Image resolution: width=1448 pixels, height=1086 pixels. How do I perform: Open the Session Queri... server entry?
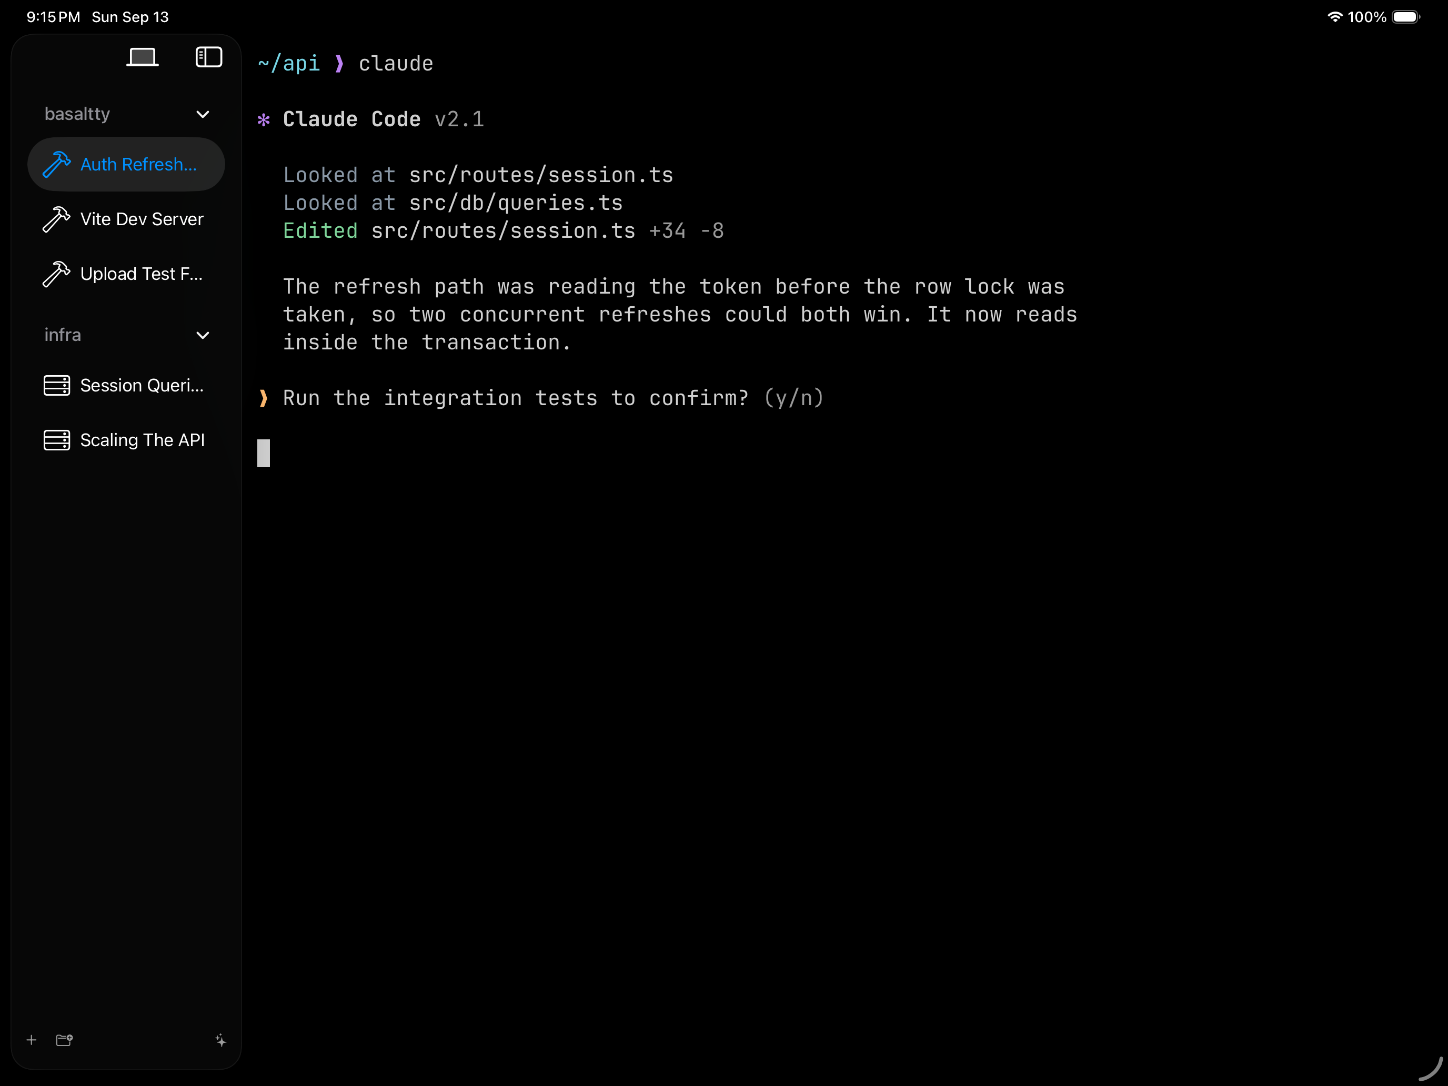click(x=126, y=386)
